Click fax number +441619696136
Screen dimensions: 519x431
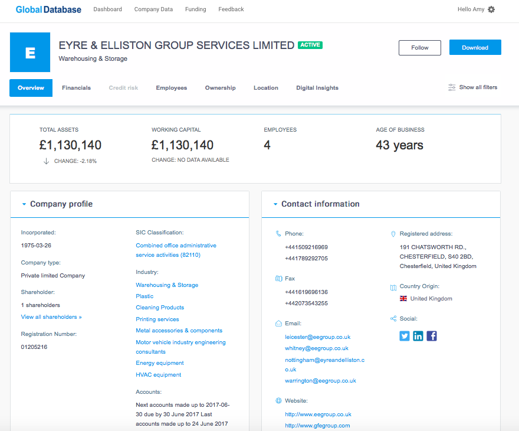[306, 292]
